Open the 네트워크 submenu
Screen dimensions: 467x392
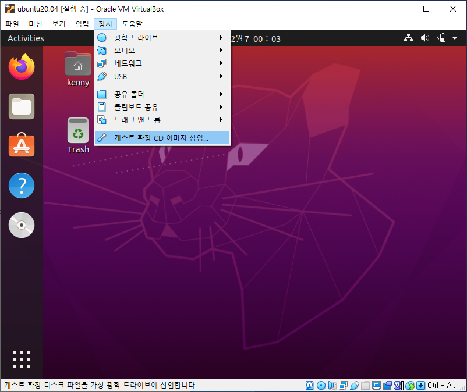tap(162, 63)
